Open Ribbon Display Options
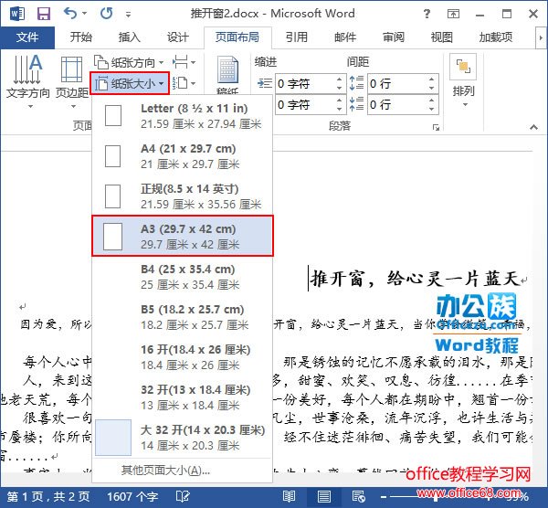The height and width of the screenshot is (508, 548). (453, 14)
